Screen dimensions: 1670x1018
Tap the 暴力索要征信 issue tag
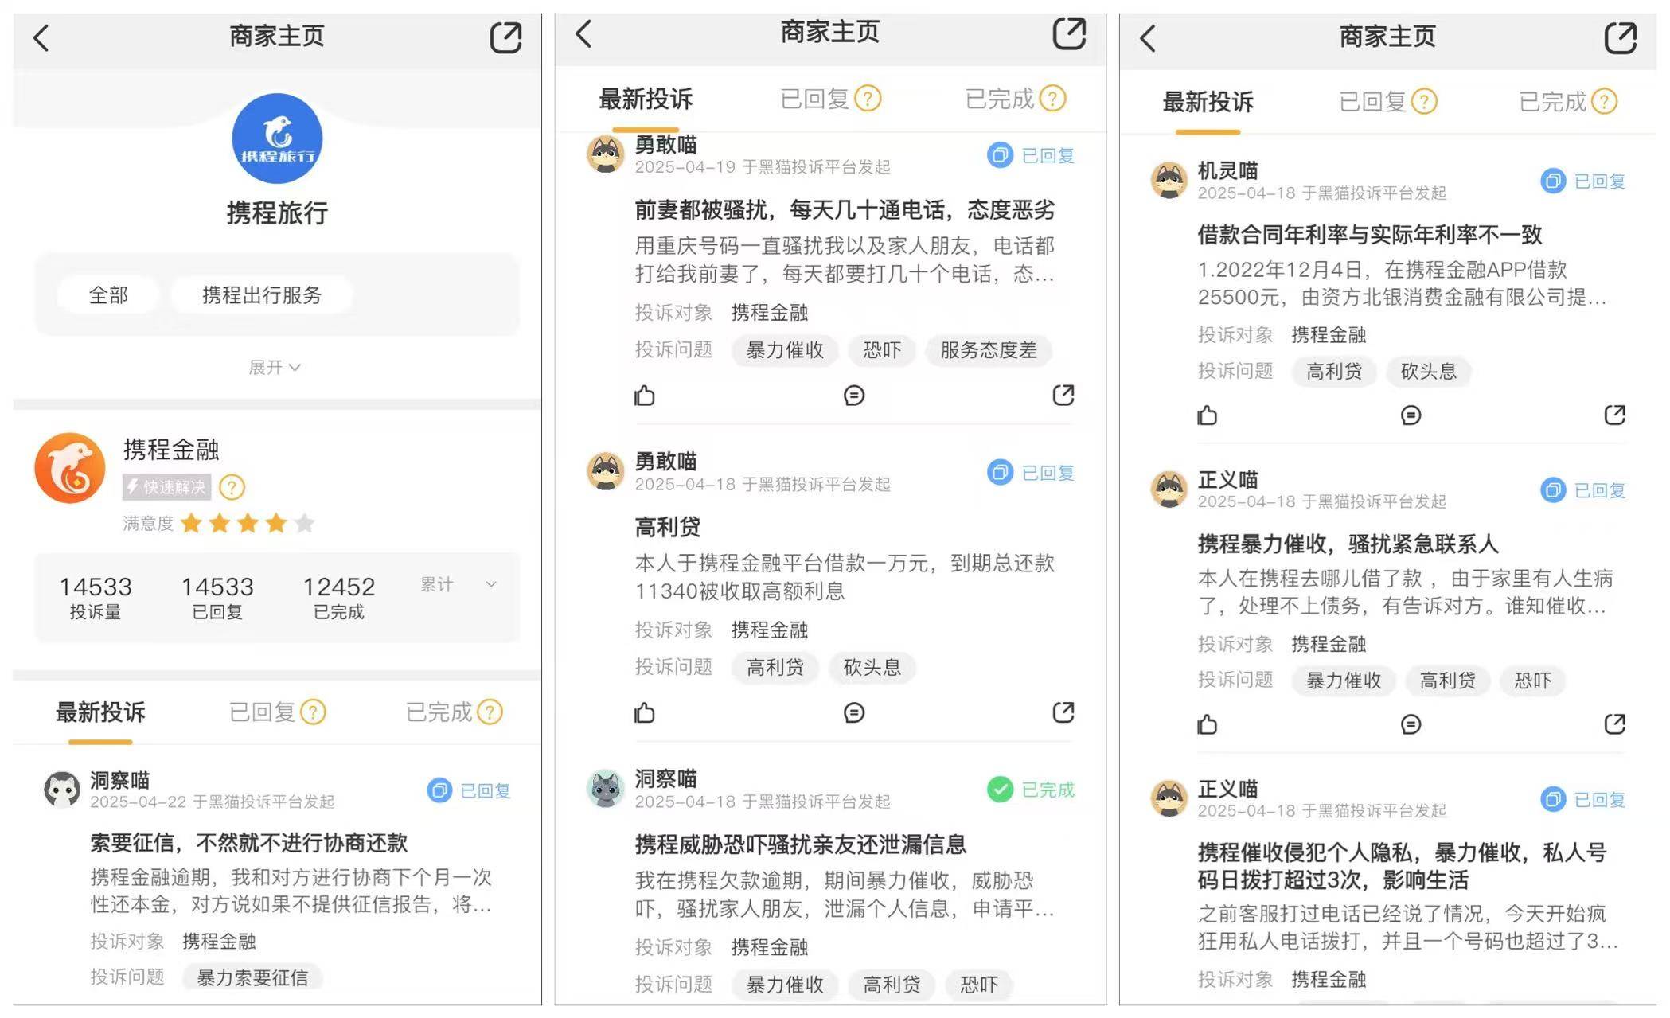click(x=252, y=977)
